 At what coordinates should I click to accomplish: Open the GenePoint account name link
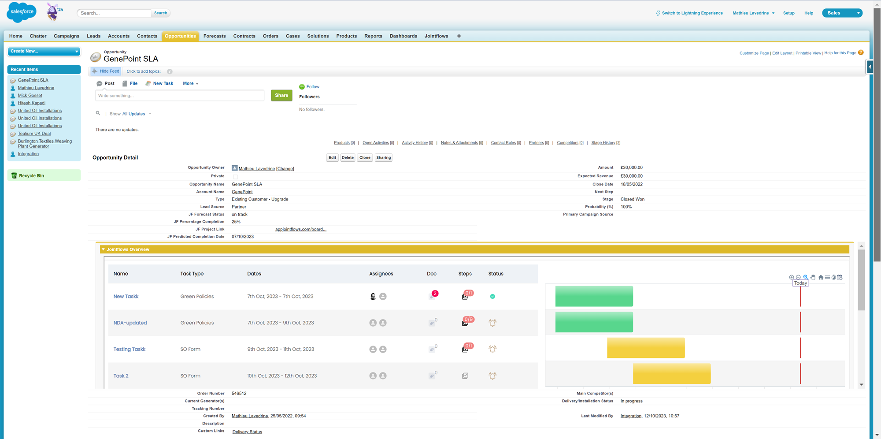point(242,192)
